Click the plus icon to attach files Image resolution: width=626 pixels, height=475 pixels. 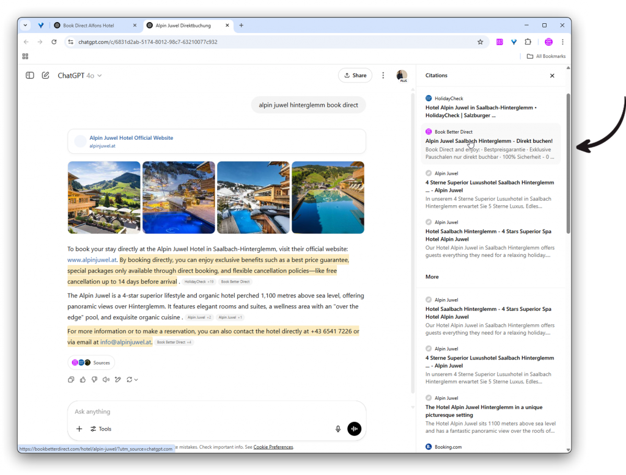pyautogui.click(x=79, y=429)
